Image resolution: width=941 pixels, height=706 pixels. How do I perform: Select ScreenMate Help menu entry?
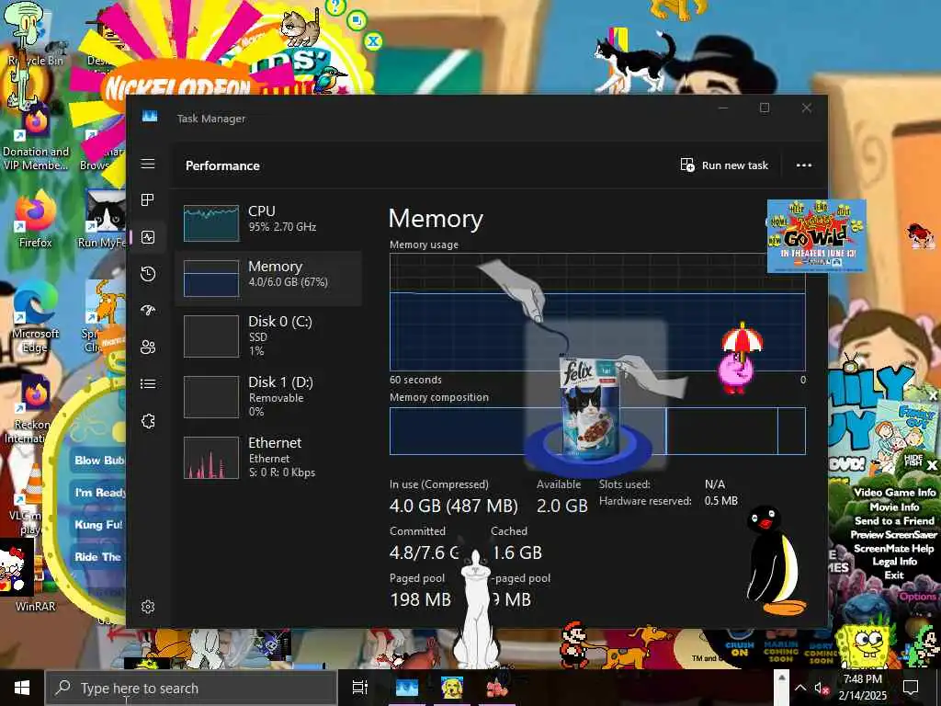click(893, 548)
